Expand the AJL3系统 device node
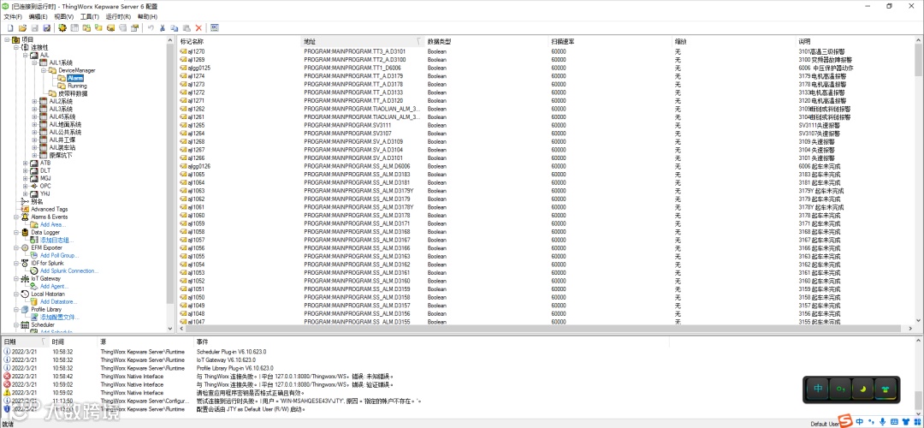The image size is (924, 428). [x=35, y=109]
